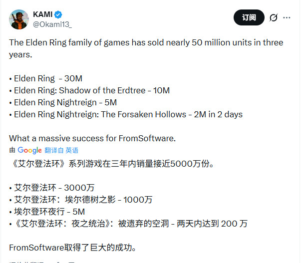Click the Google logo in translation line
The image size is (302, 263).
tap(29, 150)
